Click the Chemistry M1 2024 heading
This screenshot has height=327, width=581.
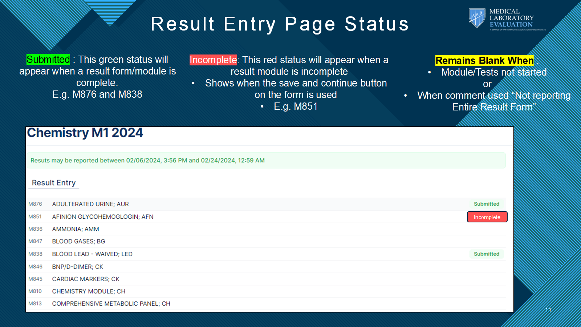point(85,133)
